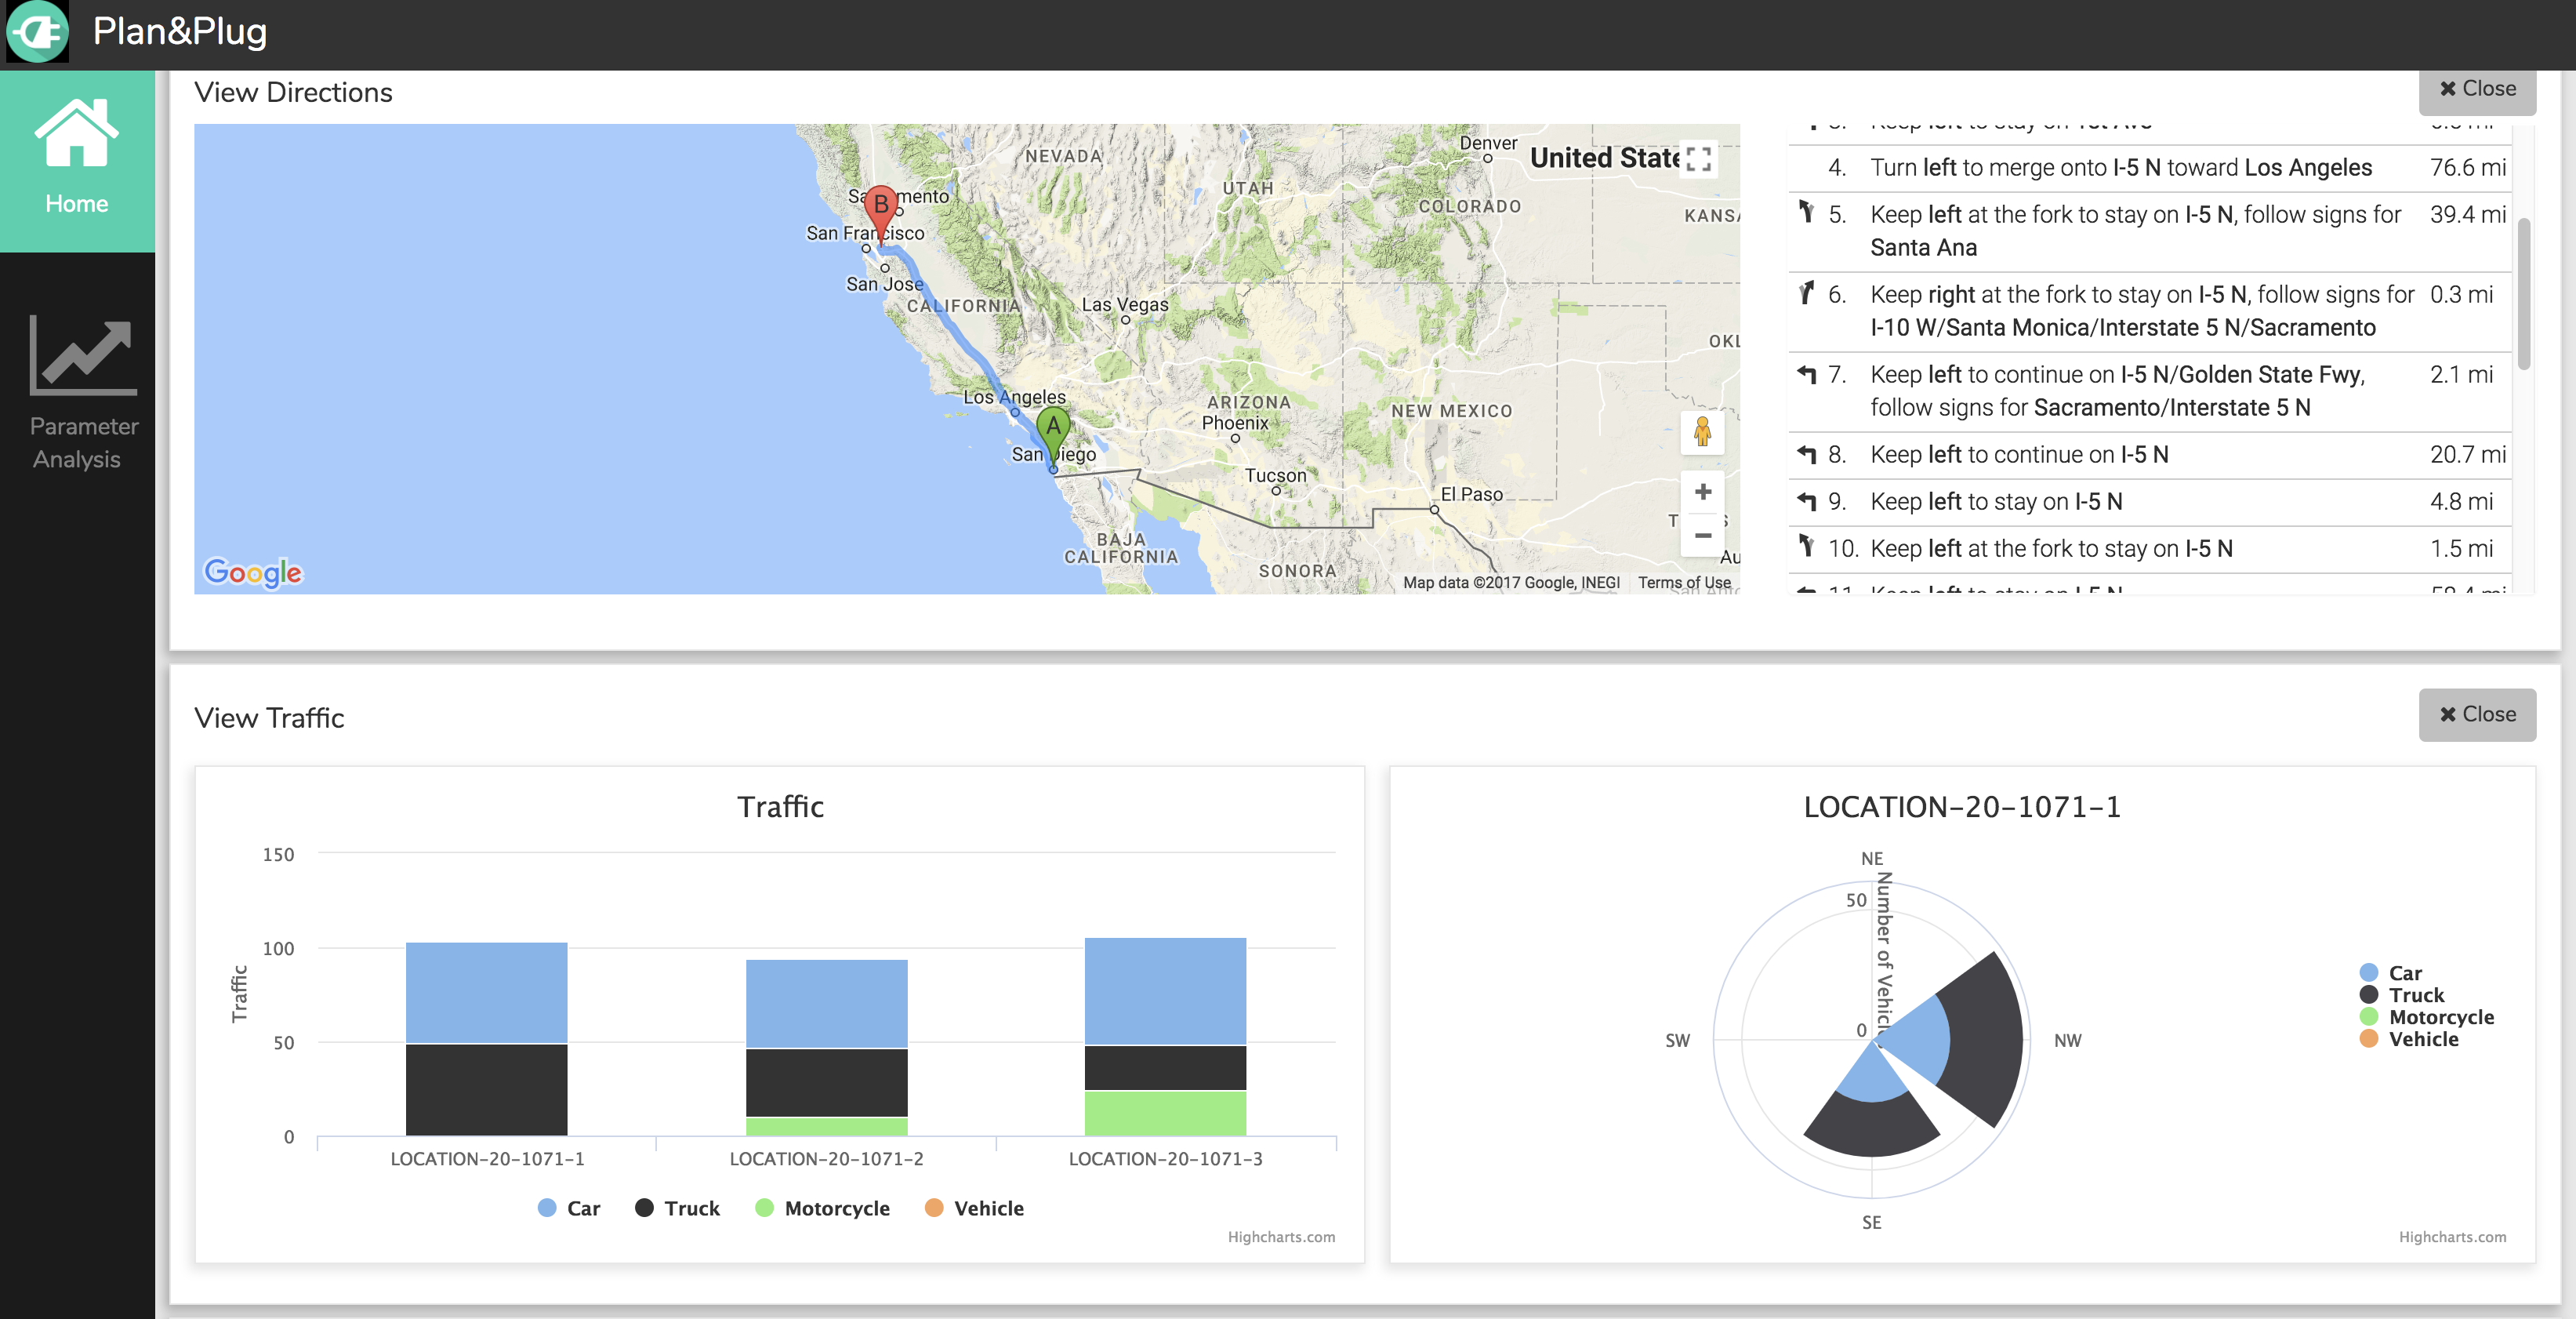
Task: Open Parameter Analysis chart icon
Action: [x=83, y=356]
